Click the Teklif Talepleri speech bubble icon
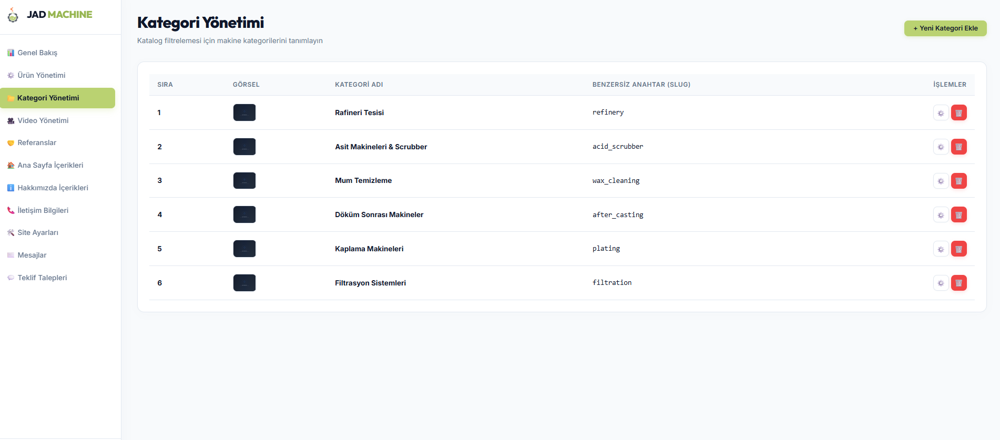The width and height of the screenshot is (1000, 440). 11,278
